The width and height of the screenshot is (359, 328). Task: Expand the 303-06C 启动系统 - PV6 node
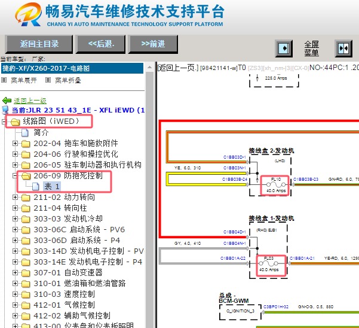tap(15, 230)
